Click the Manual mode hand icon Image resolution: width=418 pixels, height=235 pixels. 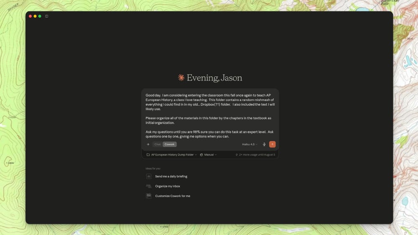pyautogui.click(x=201, y=154)
